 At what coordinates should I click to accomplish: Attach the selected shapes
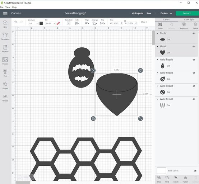(176, 179)
